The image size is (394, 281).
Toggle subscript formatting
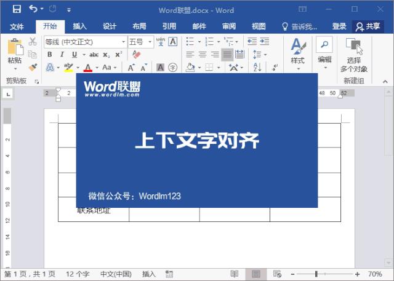pos(107,55)
